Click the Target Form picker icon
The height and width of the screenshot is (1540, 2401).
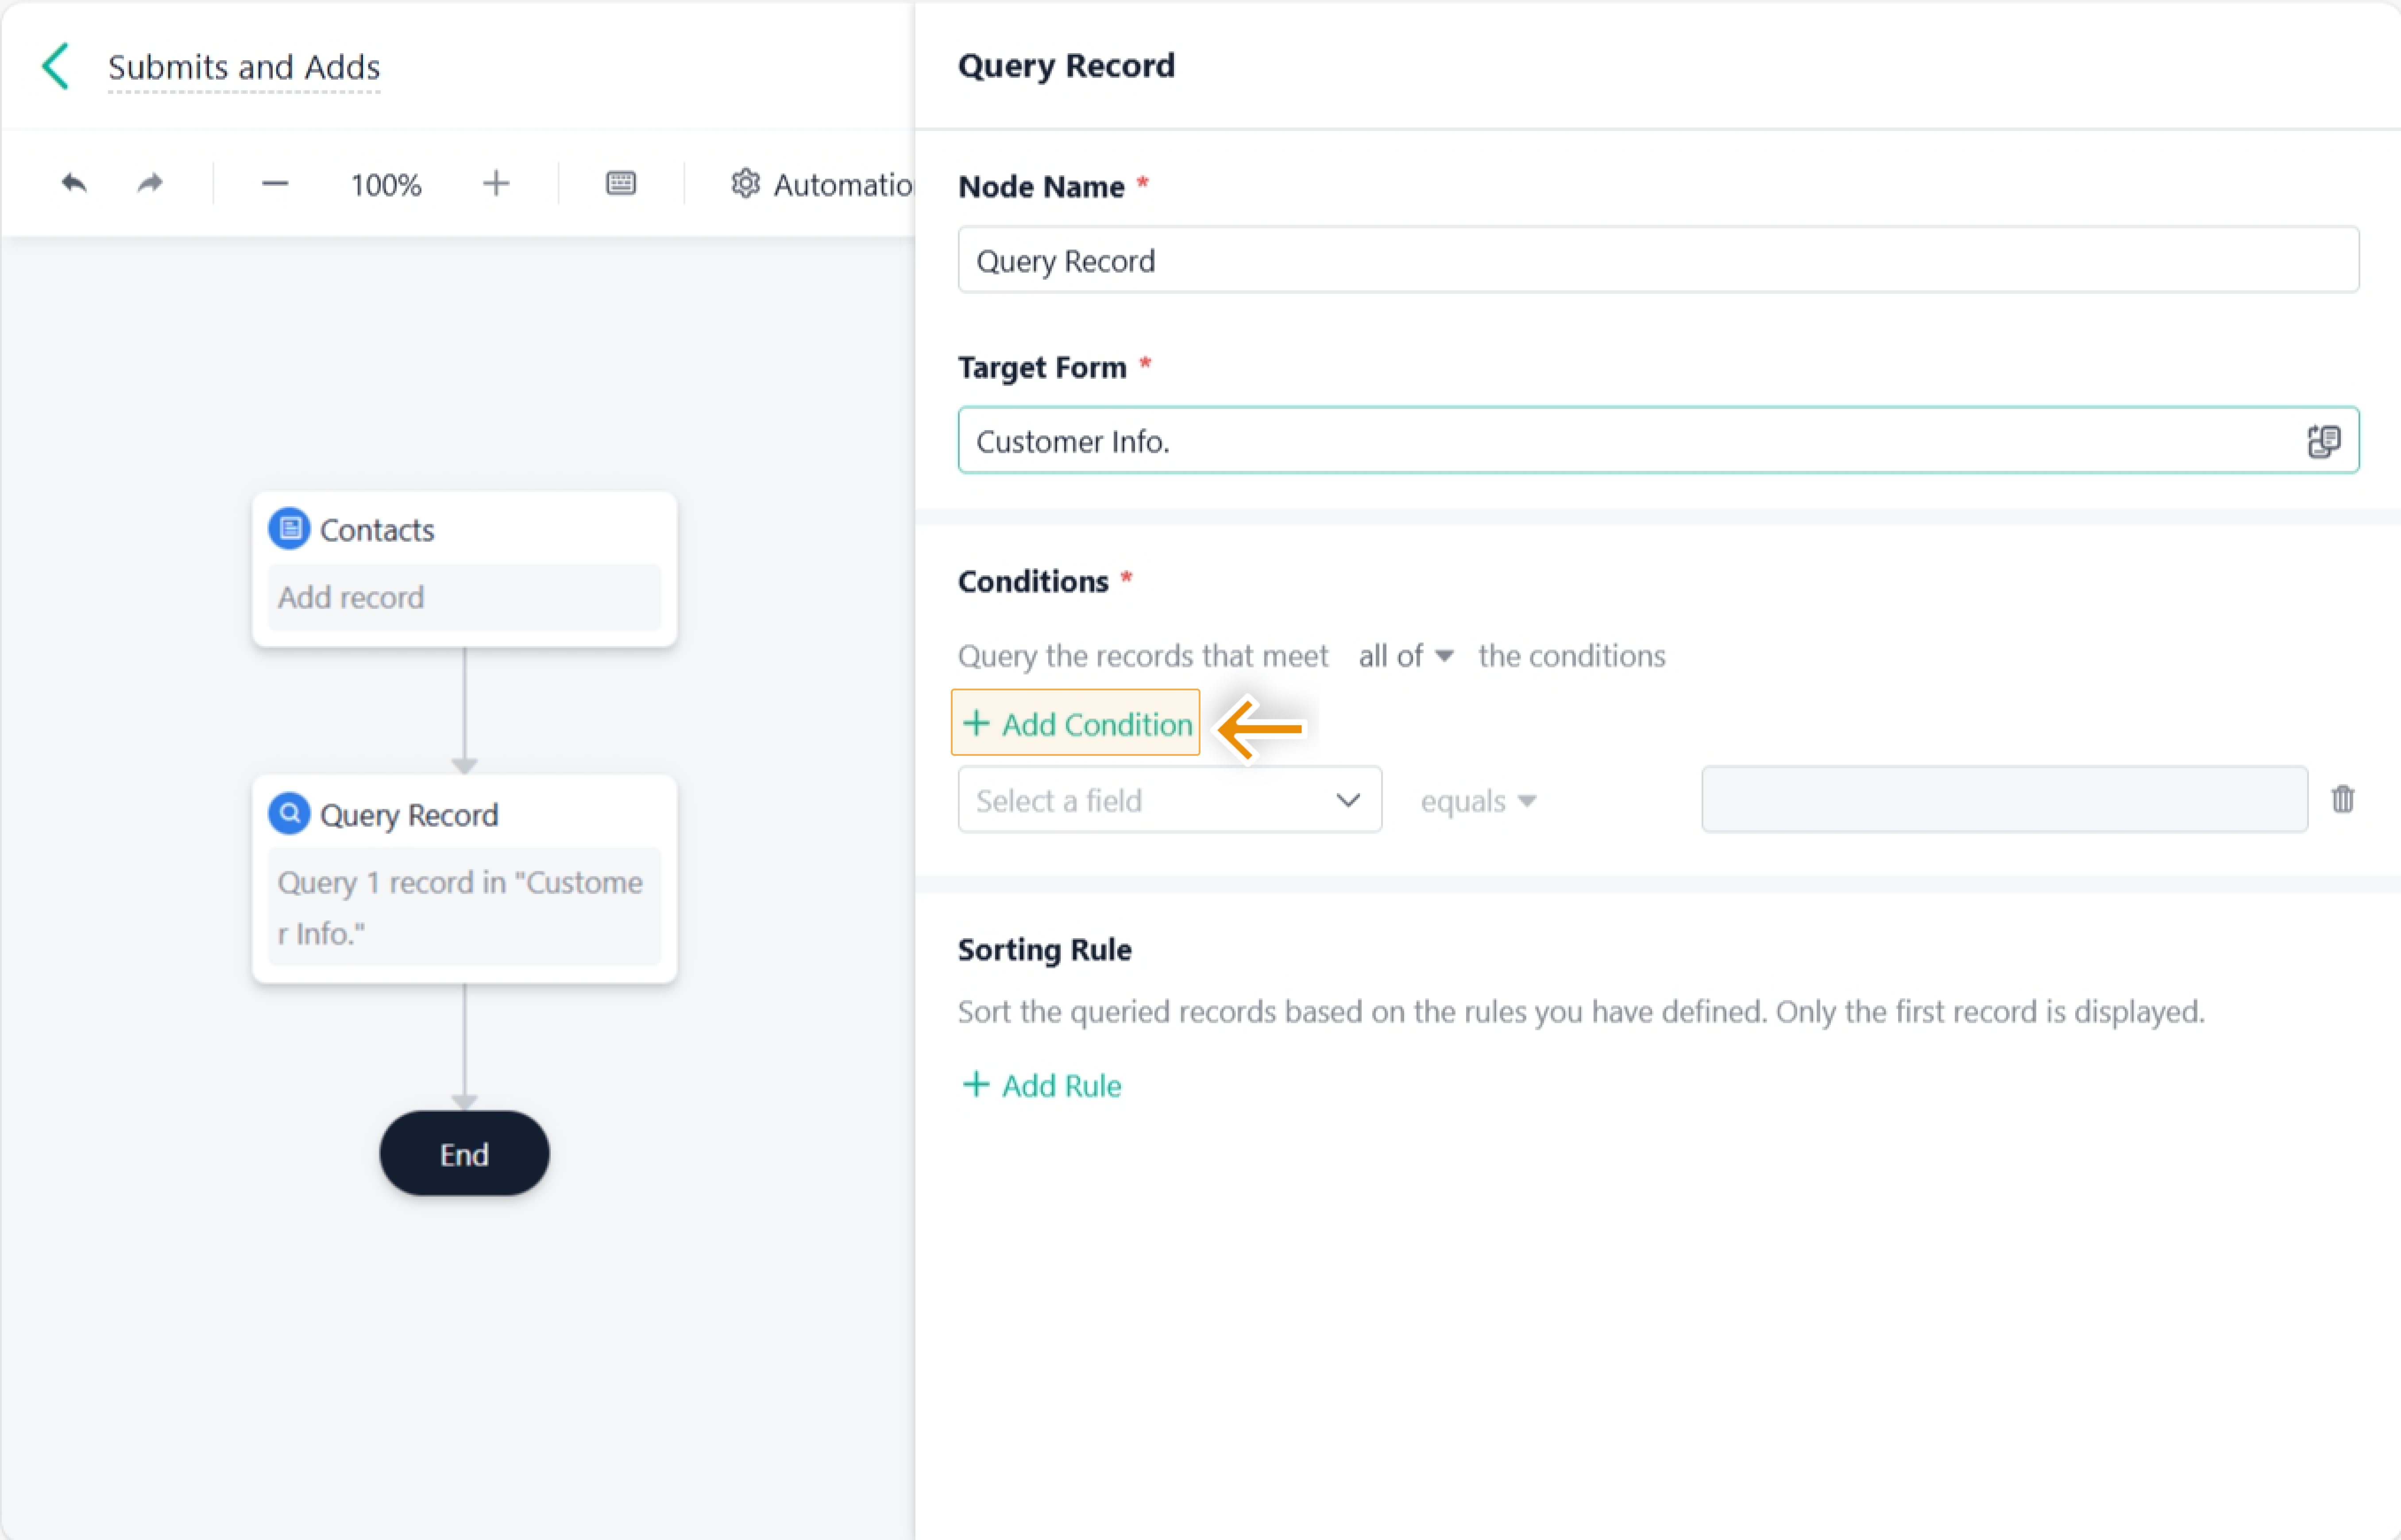tap(2323, 441)
